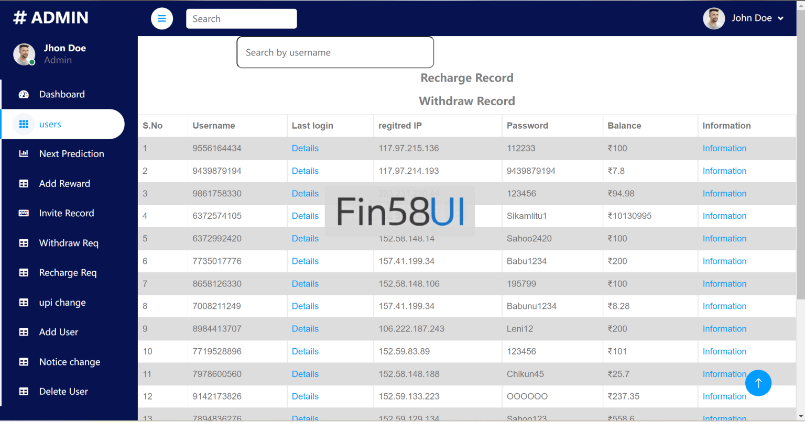Click the top navbar Search box
805x422 pixels.
pos(241,19)
